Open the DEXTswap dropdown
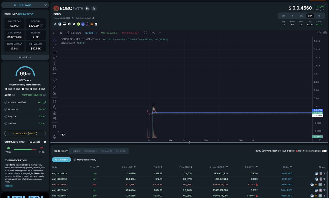 [x=25, y=5]
